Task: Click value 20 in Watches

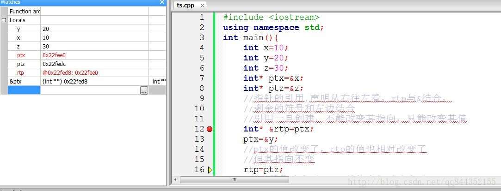Action: tap(46, 29)
